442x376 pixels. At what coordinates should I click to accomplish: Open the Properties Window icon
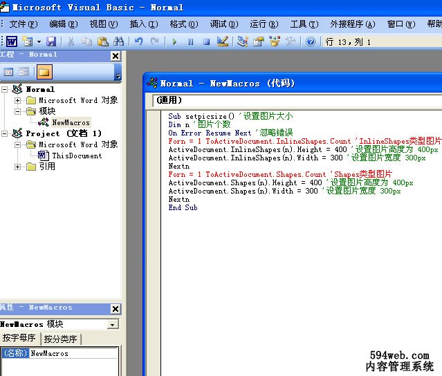[259, 41]
